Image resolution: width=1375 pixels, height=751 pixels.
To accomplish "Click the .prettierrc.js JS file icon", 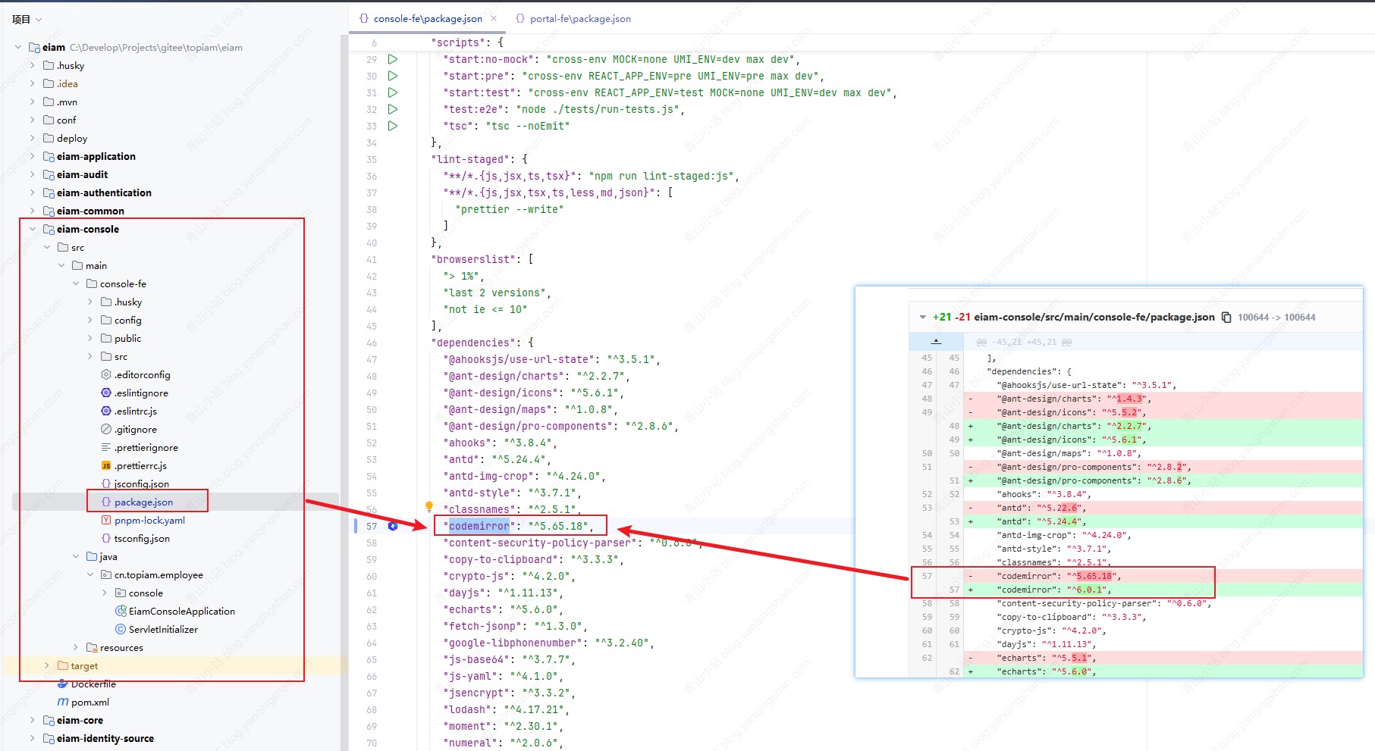I will click(x=106, y=465).
